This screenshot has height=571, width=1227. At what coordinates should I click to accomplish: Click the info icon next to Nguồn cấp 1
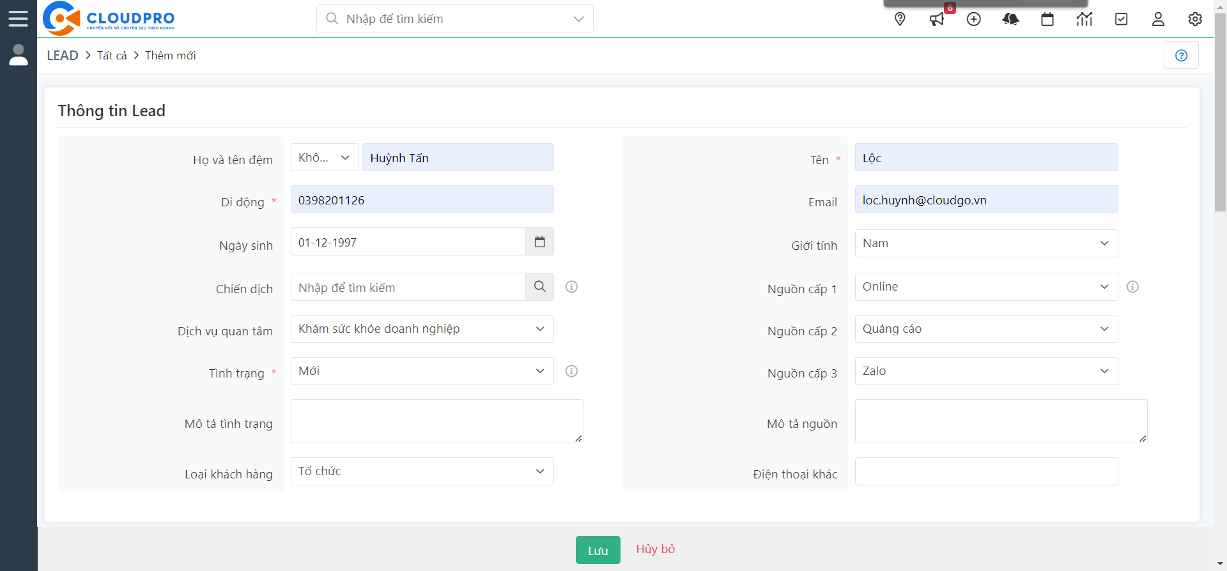click(1133, 287)
